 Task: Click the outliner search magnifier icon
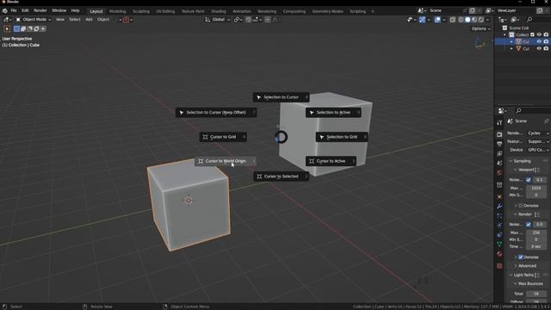(529, 20)
